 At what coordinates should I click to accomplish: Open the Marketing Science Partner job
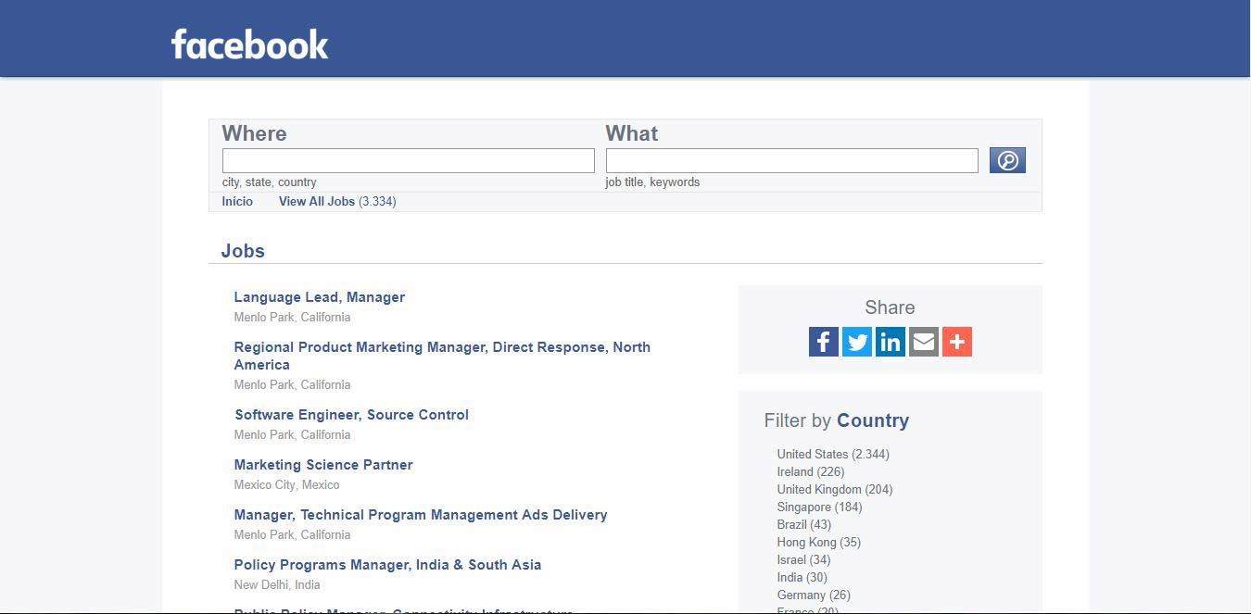point(322,464)
